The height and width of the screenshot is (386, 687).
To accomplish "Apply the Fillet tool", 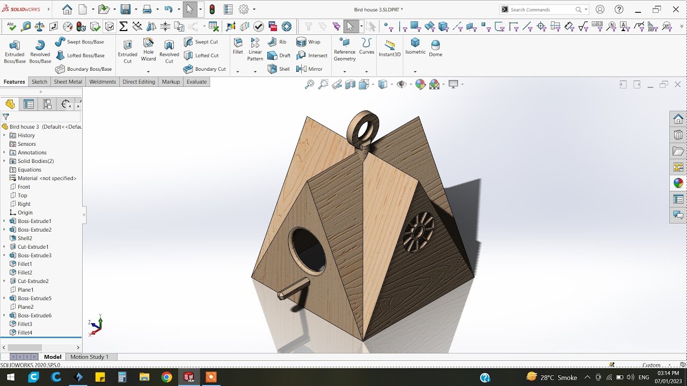I will pyautogui.click(x=238, y=47).
